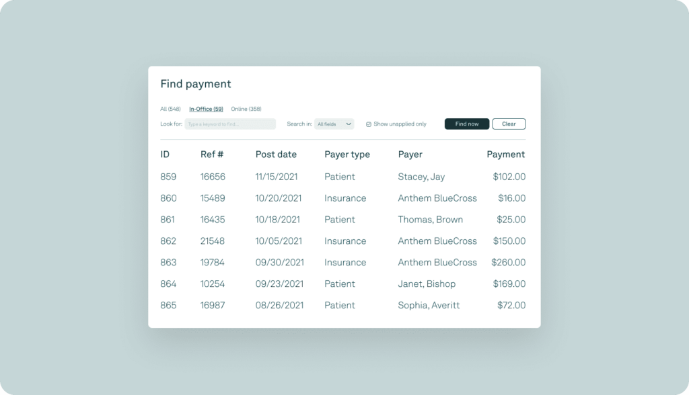The image size is (689, 395).
Task: Click Anthem BlueCross in row 862
Action: point(437,241)
